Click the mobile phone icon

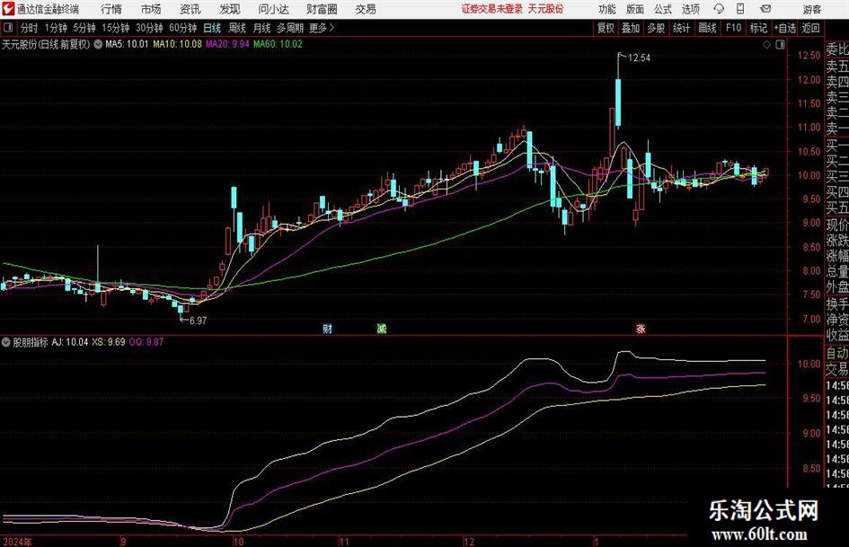pos(740,9)
